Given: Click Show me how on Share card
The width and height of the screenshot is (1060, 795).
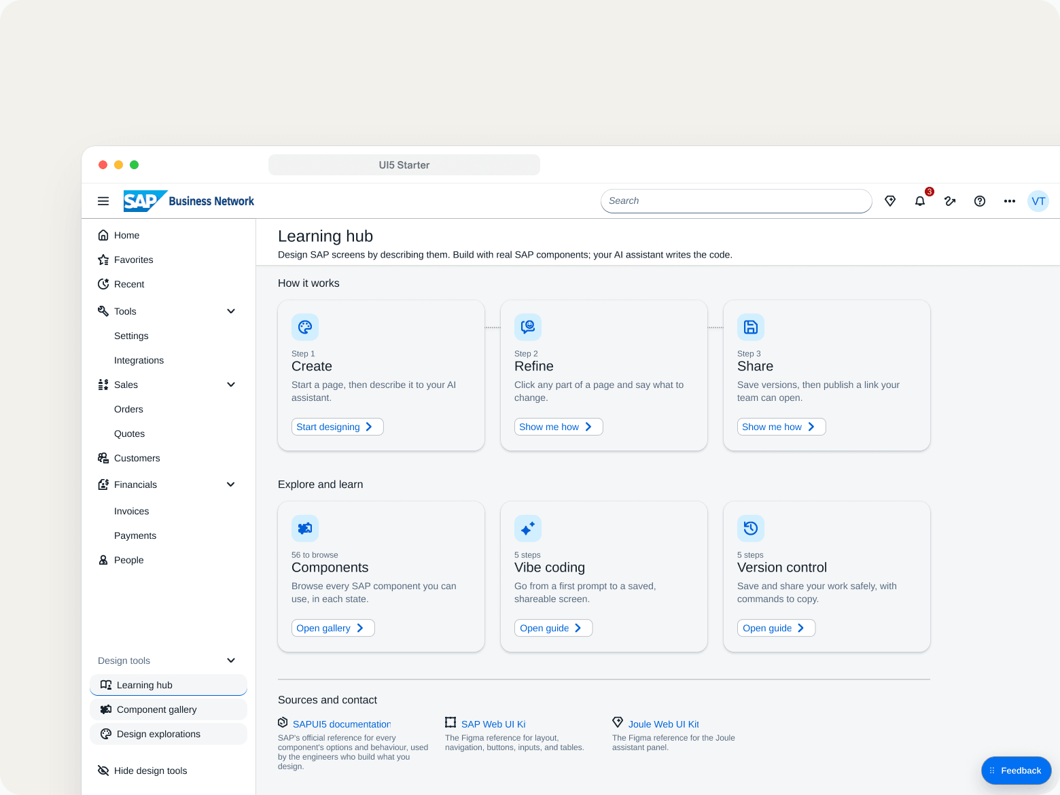Looking at the screenshot, I should pos(781,427).
